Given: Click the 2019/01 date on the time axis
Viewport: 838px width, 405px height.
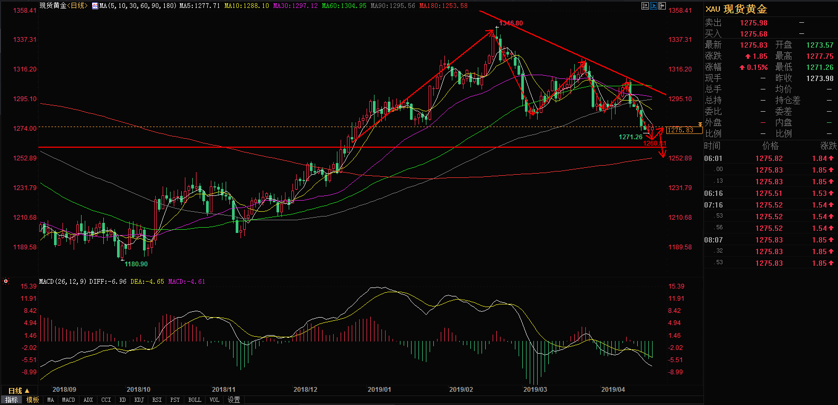Looking at the screenshot, I should click(x=379, y=389).
